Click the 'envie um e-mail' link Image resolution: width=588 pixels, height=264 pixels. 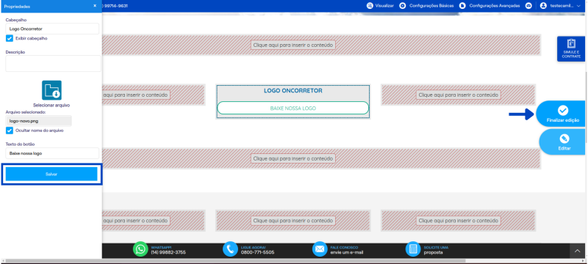click(x=347, y=252)
